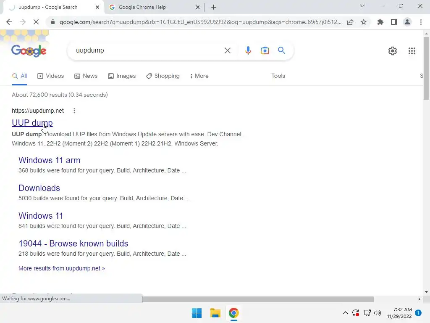Open the Extensions puzzle icon
Screen dimensions: 430x323
[380, 22]
